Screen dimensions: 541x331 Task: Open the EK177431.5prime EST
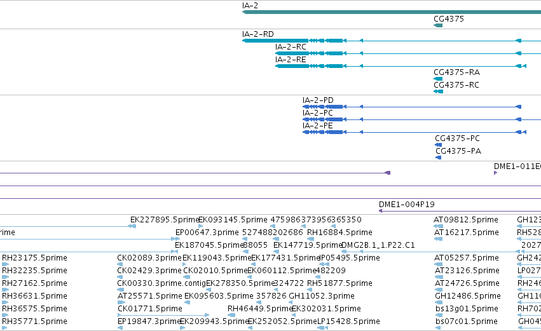[x=285, y=258]
